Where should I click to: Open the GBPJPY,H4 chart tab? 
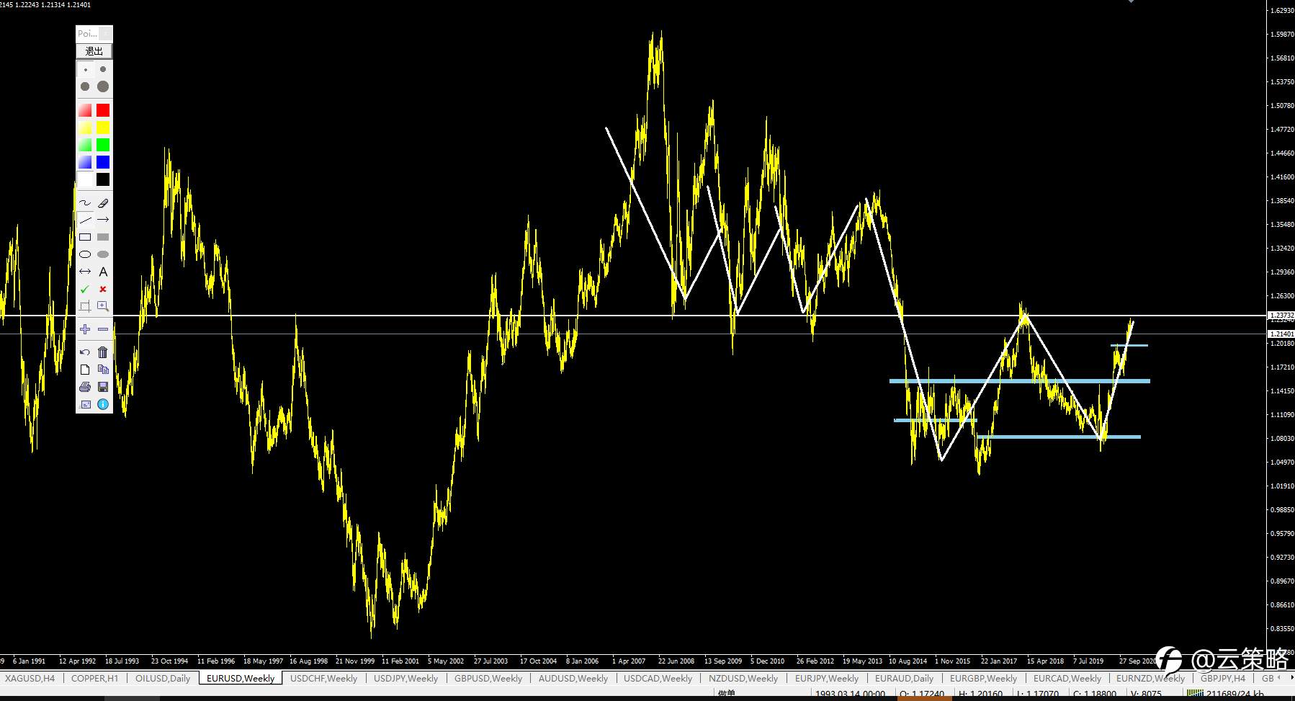(x=1222, y=678)
